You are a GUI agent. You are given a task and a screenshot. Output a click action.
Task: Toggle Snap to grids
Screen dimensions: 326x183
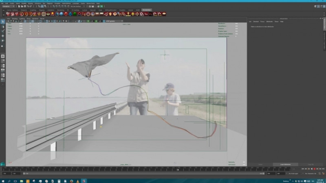54,7
